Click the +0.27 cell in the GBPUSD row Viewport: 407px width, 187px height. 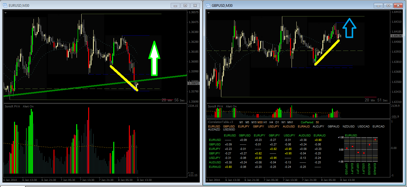(273, 144)
